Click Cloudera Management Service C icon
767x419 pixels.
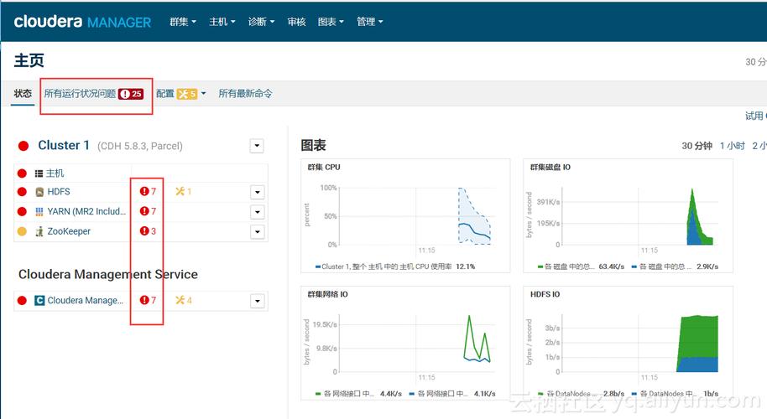(x=39, y=301)
